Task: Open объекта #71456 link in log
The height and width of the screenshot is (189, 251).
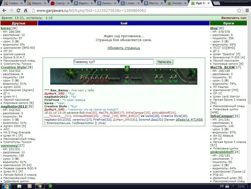Action: 189,119
